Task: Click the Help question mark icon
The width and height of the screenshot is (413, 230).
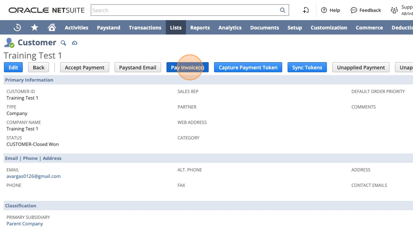Action: point(324,10)
